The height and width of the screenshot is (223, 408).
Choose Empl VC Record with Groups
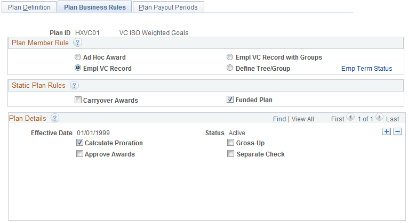tap(230, 57)
